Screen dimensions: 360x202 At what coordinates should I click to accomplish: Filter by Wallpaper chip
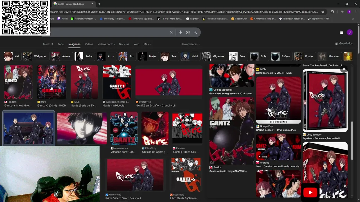[x=36, y=56]
